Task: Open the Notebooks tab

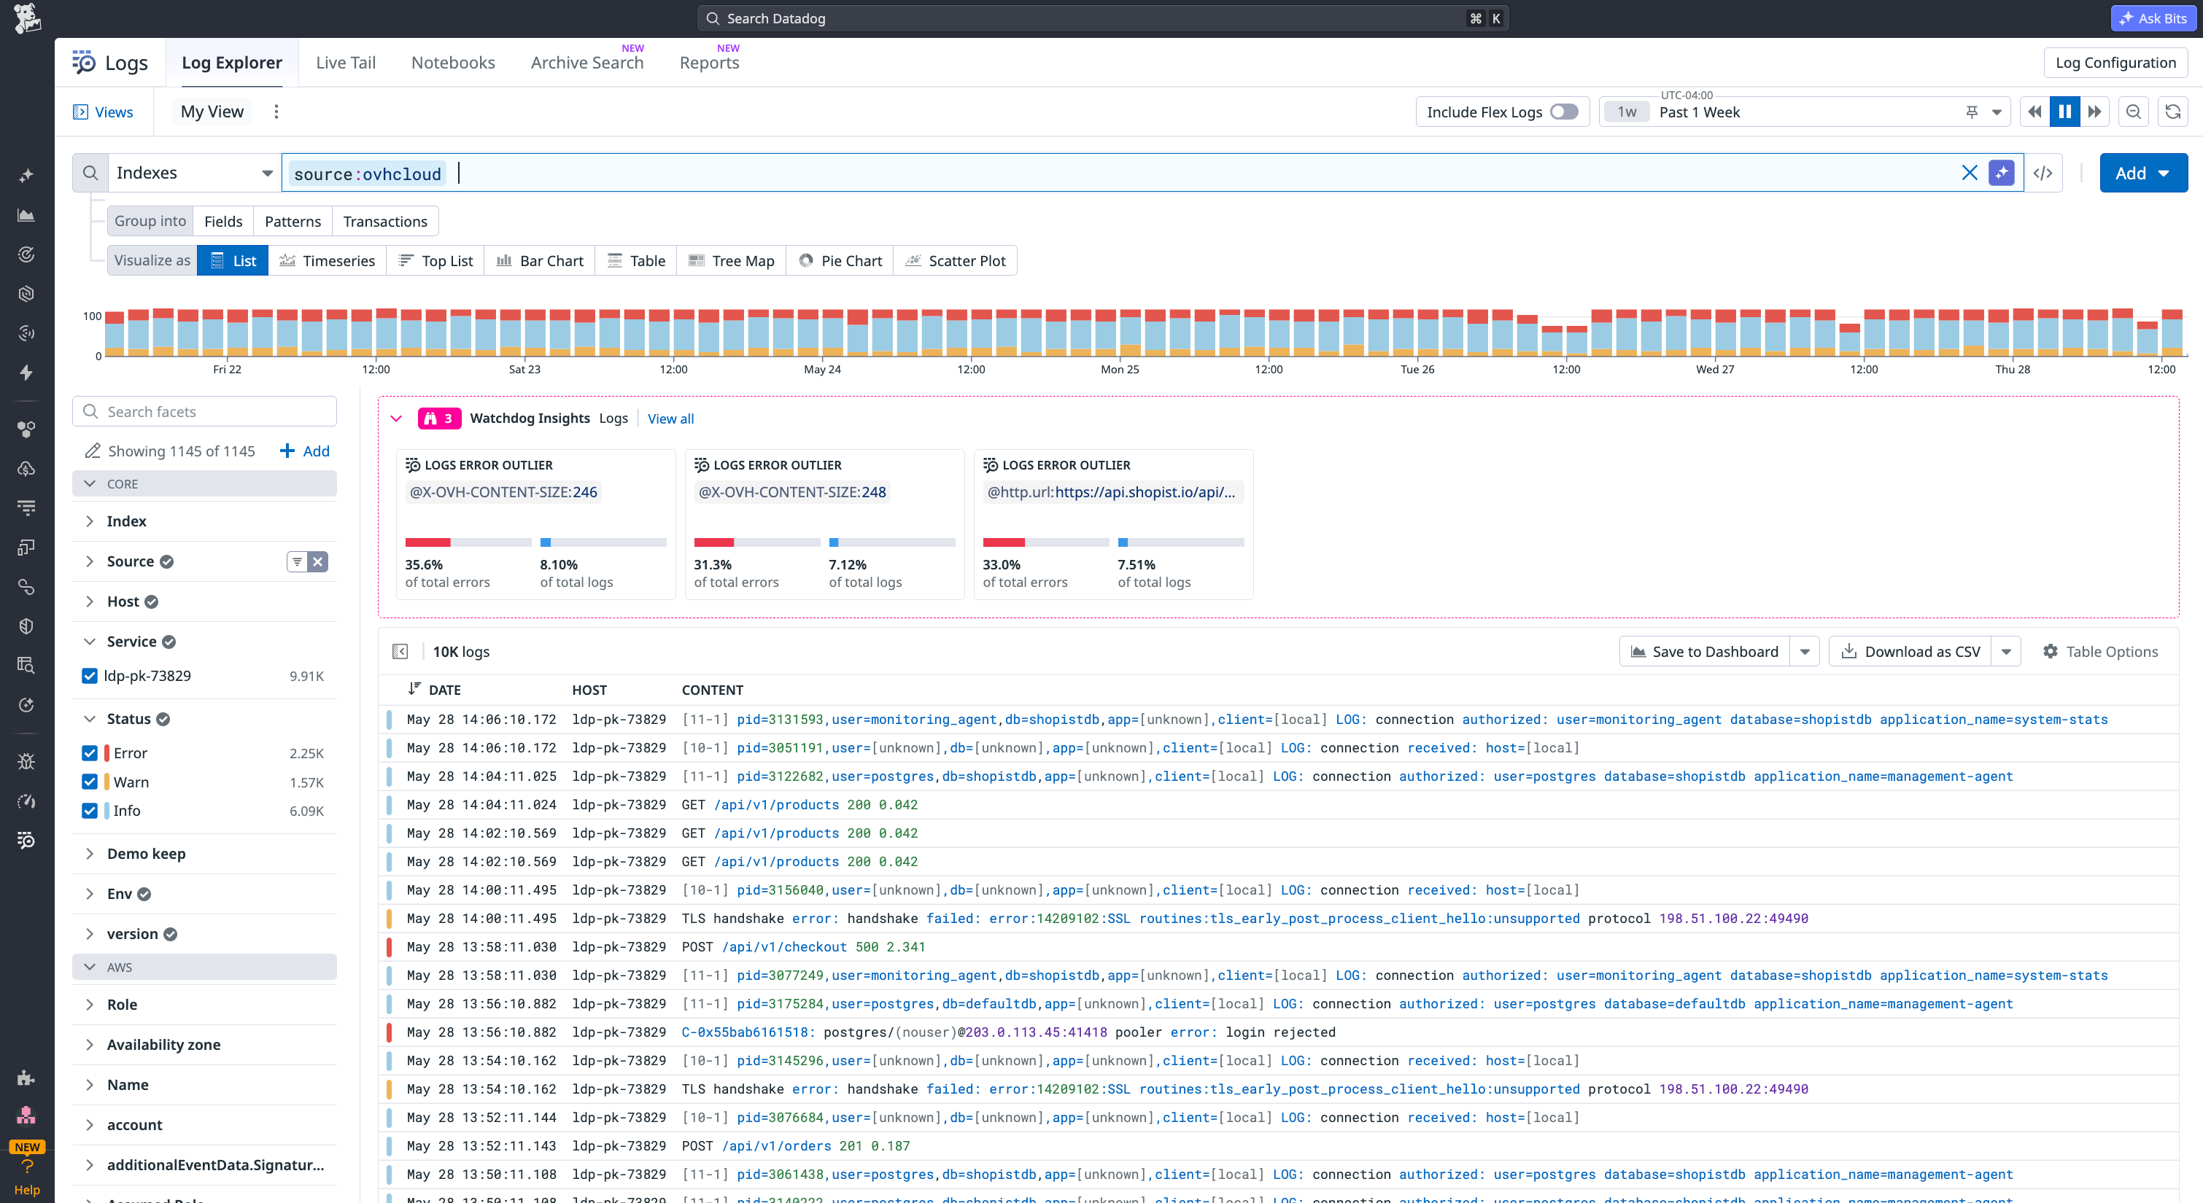Action: [x=453, y=63]
